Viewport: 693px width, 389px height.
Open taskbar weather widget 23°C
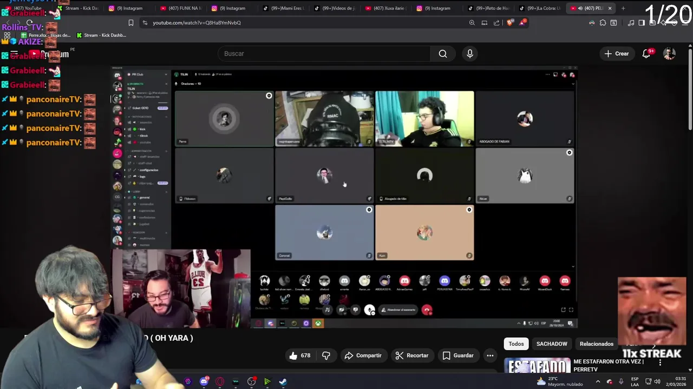click(x=559, y=381)
